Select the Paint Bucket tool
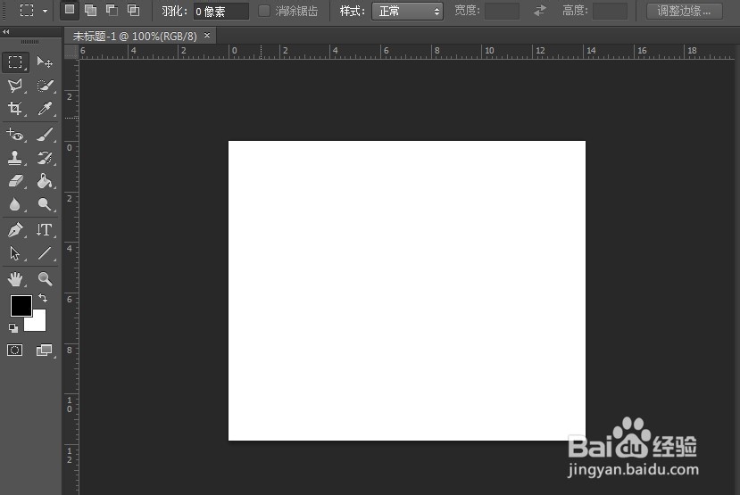The image size is (740, 495). click(45, 181)
